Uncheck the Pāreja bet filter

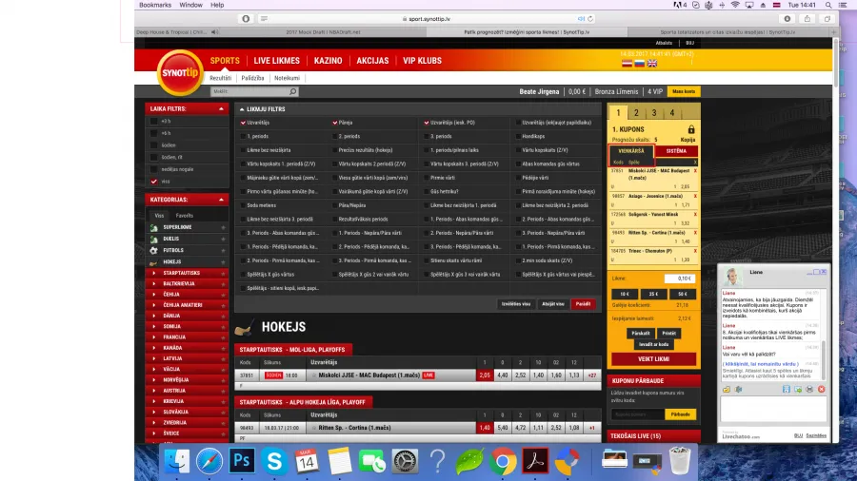pos(334,123)
